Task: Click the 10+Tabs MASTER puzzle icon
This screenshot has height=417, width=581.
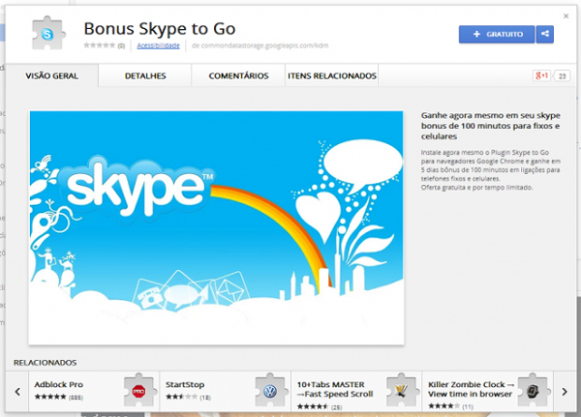Action: (x=401, y=391)
